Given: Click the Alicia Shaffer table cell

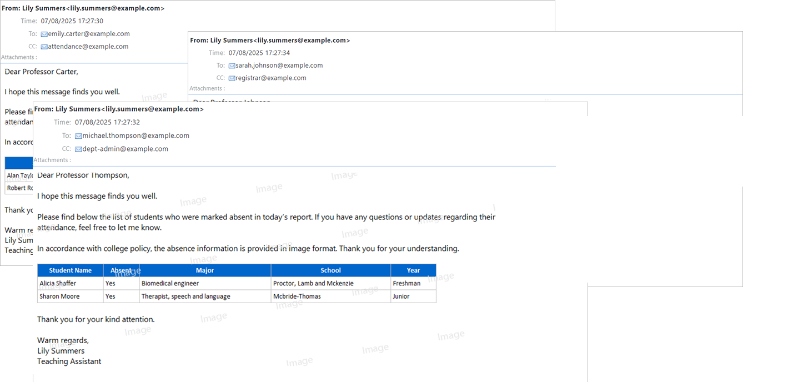Looking at the screenshot, I should tap(70, 283).
